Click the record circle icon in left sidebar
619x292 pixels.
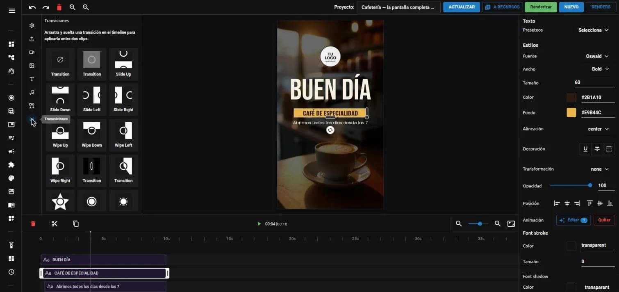point(11,98)
